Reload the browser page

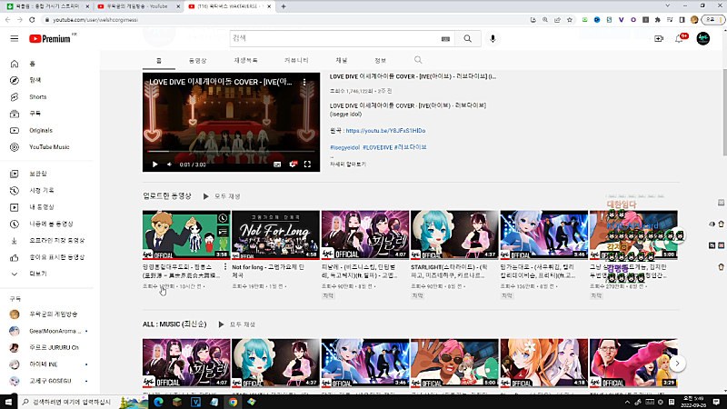pyautogui.click(x=32, y=20)
